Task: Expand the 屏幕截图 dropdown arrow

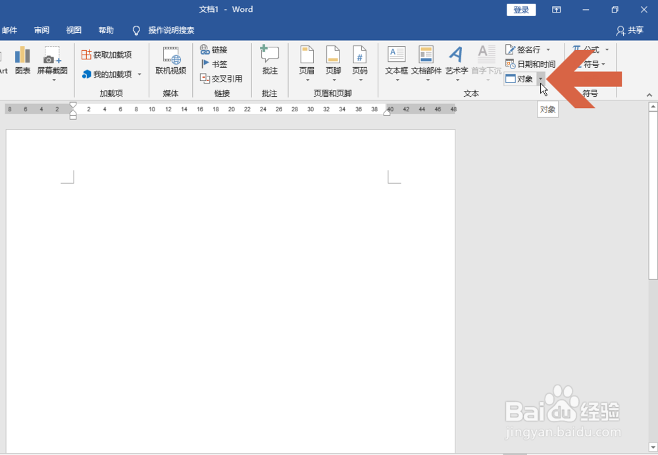Action: tap(54, 80)
